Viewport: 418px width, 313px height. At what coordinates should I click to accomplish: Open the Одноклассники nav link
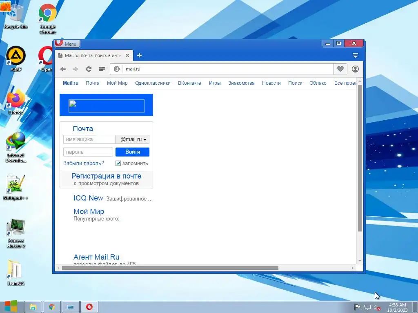coord(153,83)
